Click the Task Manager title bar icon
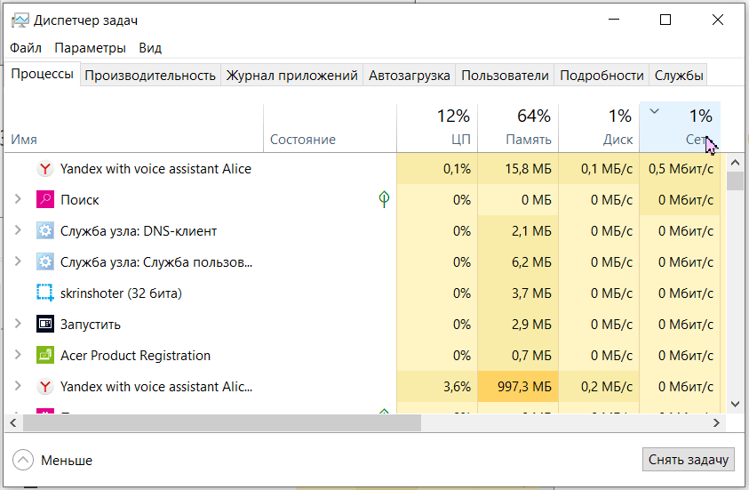Image resolution: width=749 pixels, height=490 pixels. 19,20
